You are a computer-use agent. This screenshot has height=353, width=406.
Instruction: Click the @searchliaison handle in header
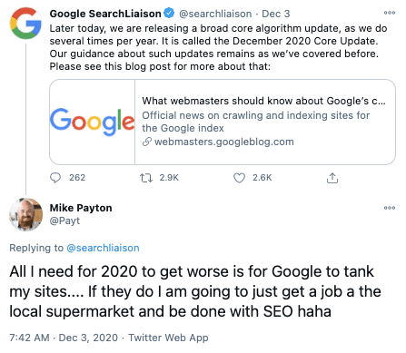215,14
